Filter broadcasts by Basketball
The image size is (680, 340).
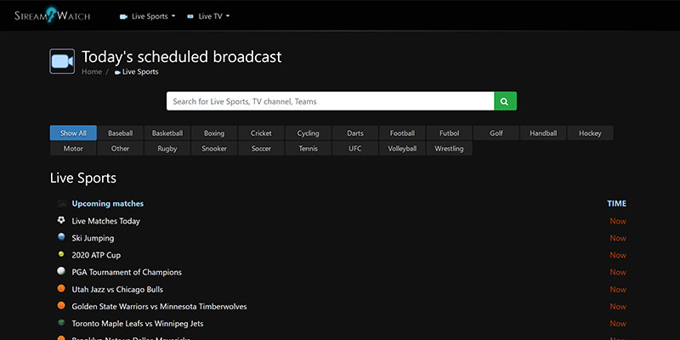pyautogui.click(x=167, y=133)
